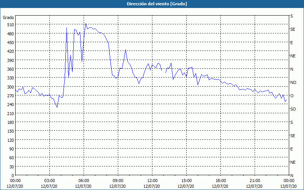Image resolution: width=304 pixels, height=190 pixels.
Task: Click the 'N' compass label in the 360 row
Action: [x=291, y=69]
